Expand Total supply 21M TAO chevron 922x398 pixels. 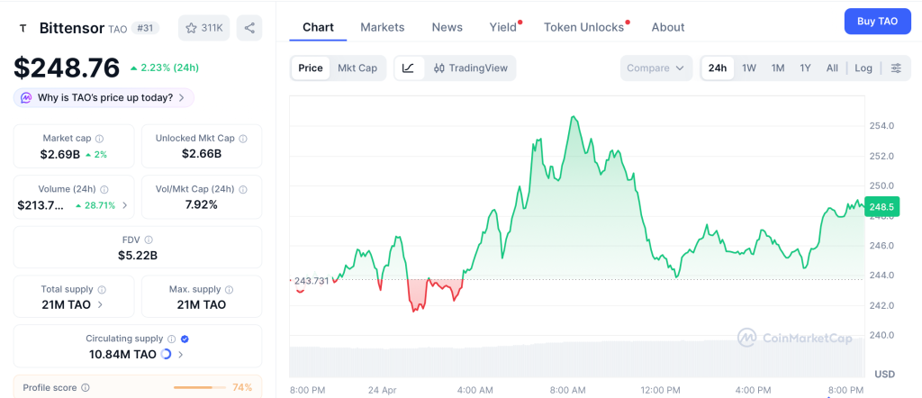[x=99, y=305]
